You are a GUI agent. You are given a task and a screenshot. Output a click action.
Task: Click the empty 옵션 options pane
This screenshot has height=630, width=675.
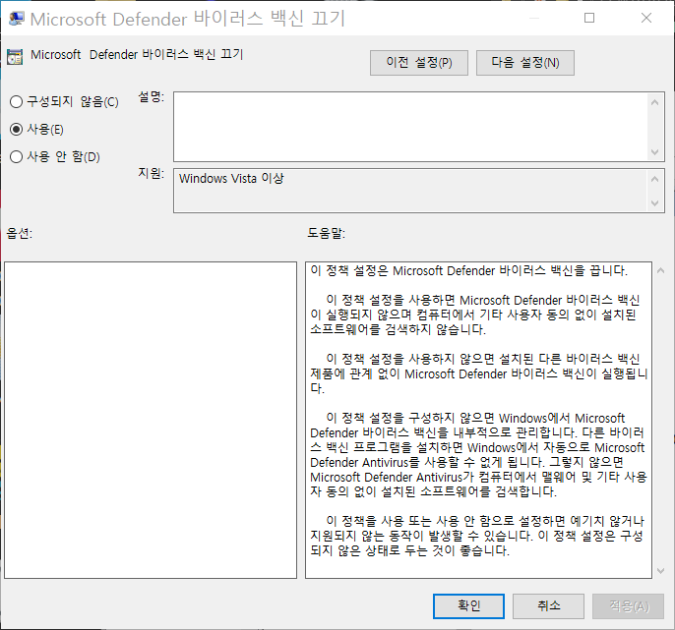(151, 420)
